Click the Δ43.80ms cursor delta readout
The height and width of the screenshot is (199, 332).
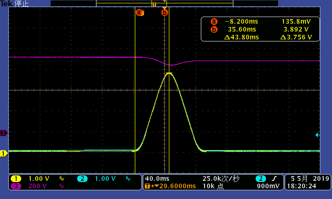[241, 37]
